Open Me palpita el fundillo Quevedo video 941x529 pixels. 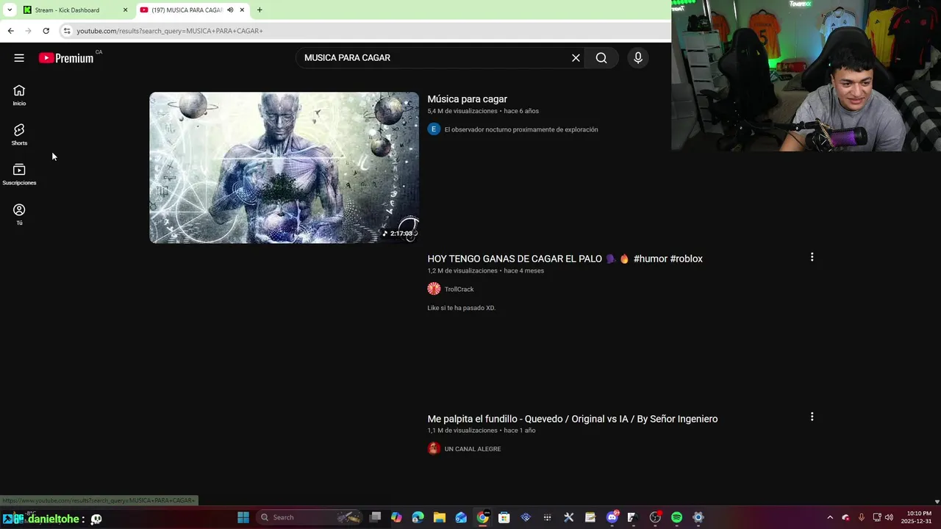coord(573,419)
